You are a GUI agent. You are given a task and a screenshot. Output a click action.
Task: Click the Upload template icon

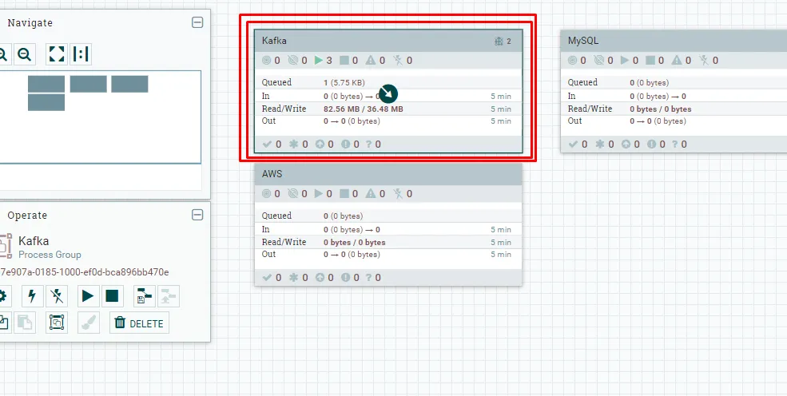pos(168,296)
